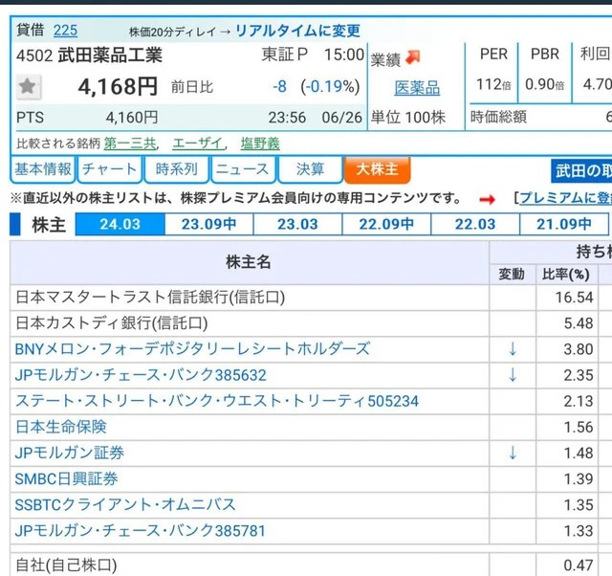This screenshot has height=576, width=612.
Task: Click 自社(自己株口) row text
Action: [x=66, y=565]
